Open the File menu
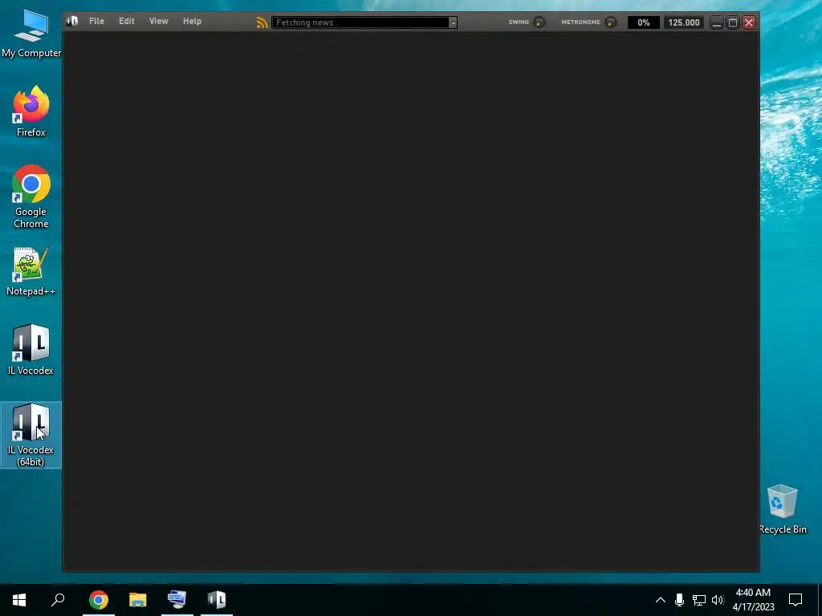Viewport: 822px width, 616px height. click(96, 21)
